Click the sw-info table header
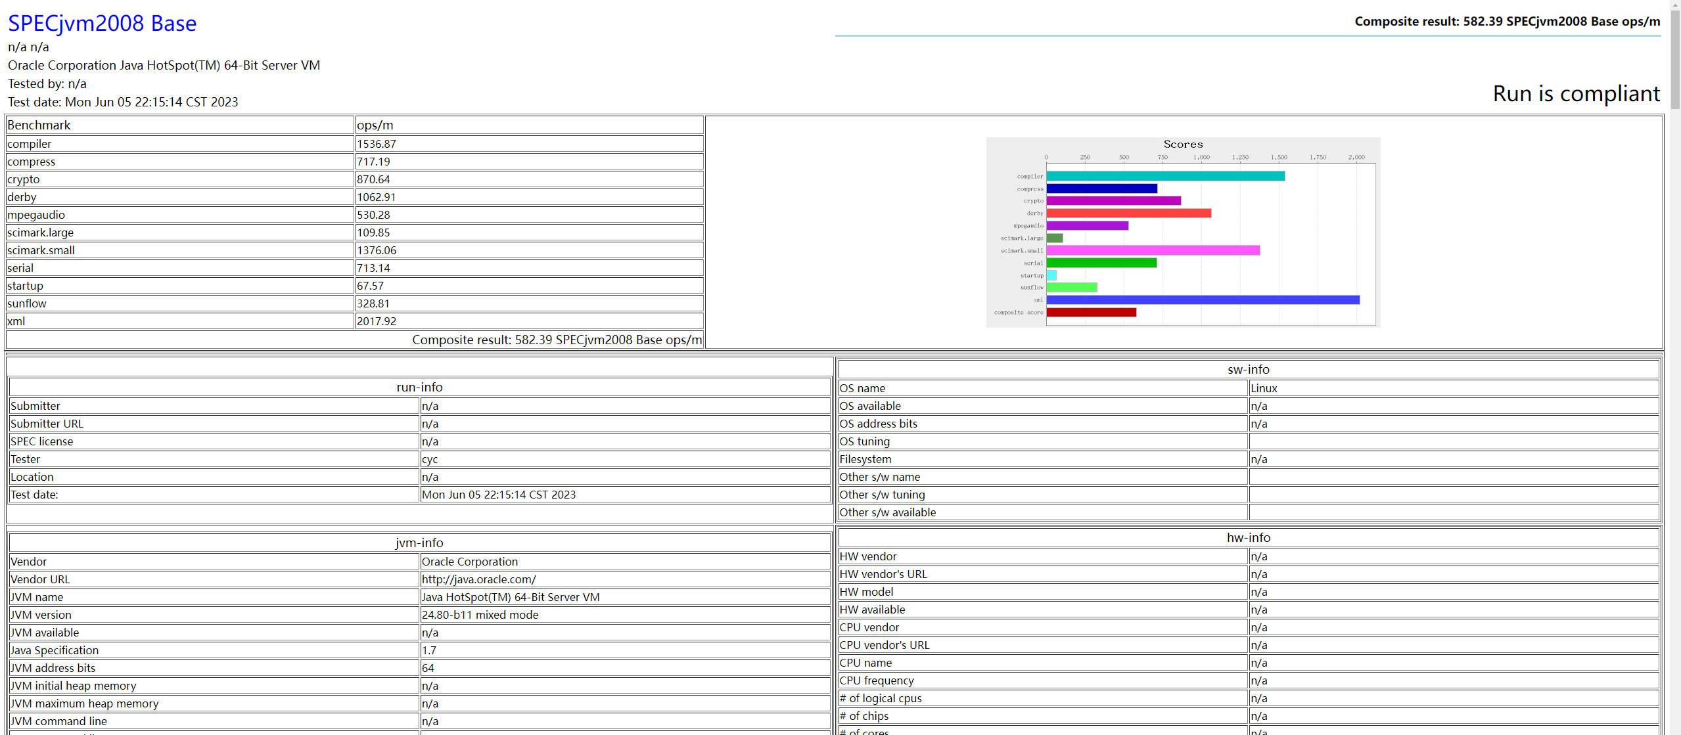 1248,369
